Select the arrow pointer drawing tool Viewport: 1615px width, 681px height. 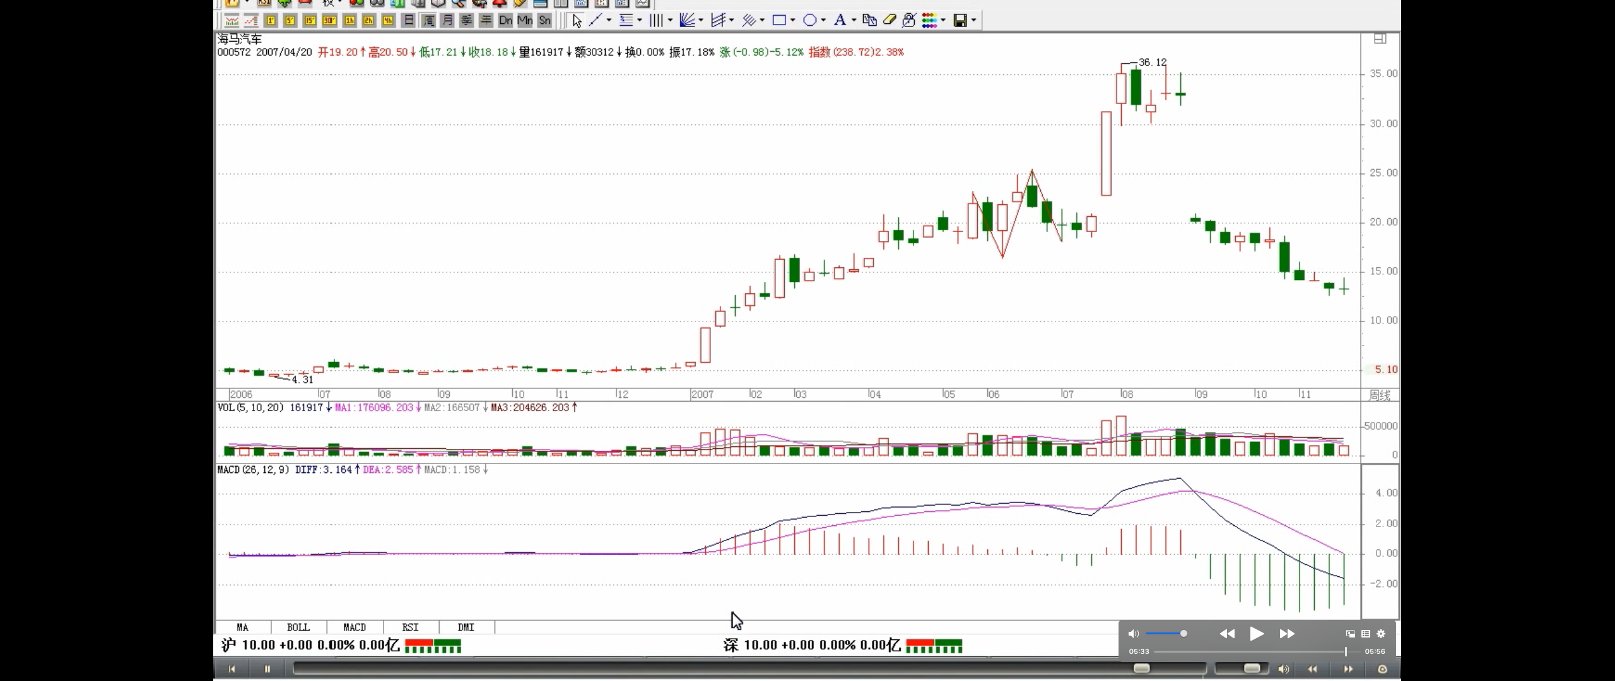[577, 21]
